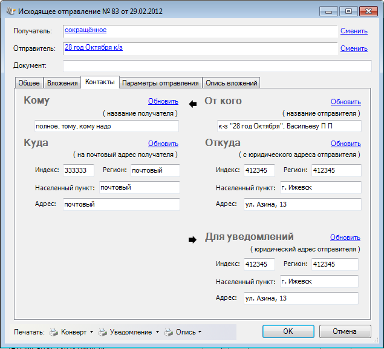This screenshot has height=349, width=384.
Task: Open the Вложения tab
Action: click(x=62, y=83)
